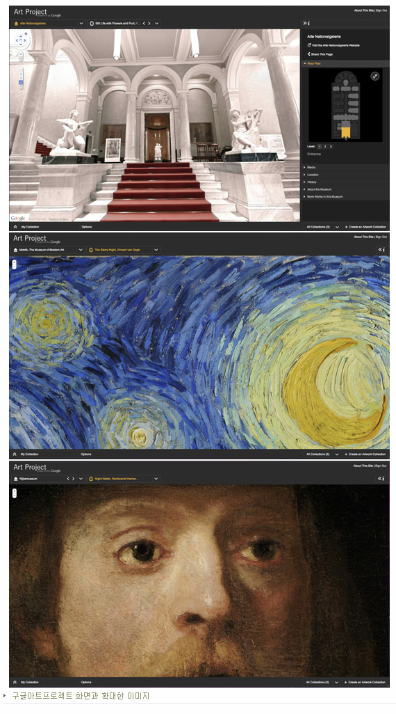Click the museum icon next to MoMA label
396x714 pixels.
[15, 250]
